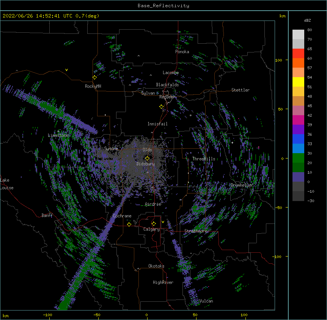Image resolution: width=327 pixels, height=320 pixels.
Task: Click the 57 value in the dBZ legend
Action: [310, 68]
